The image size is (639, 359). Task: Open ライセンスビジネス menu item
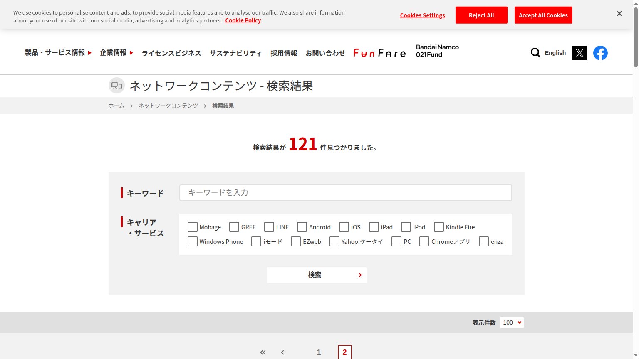pyautogui.click(x=171, y=53)
